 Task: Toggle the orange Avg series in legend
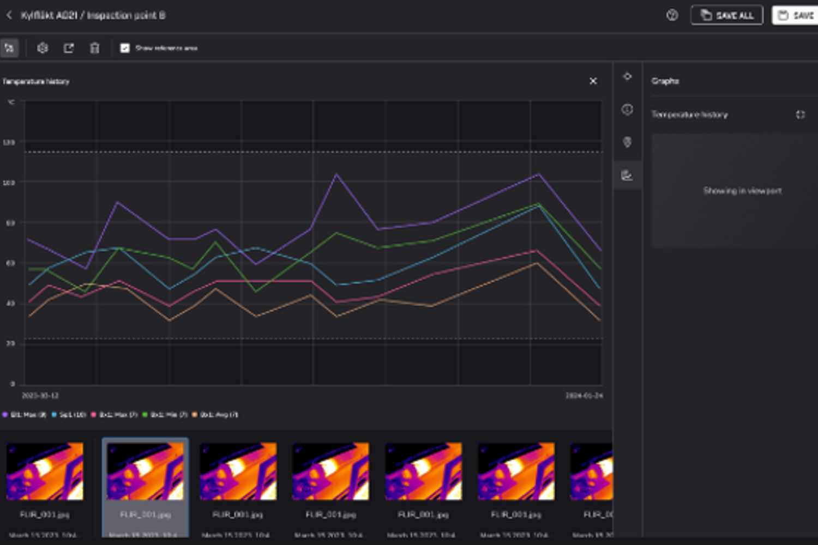[x=216, y=415]
